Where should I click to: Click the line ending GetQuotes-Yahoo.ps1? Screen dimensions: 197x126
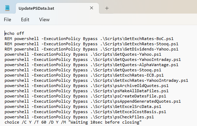83,54
